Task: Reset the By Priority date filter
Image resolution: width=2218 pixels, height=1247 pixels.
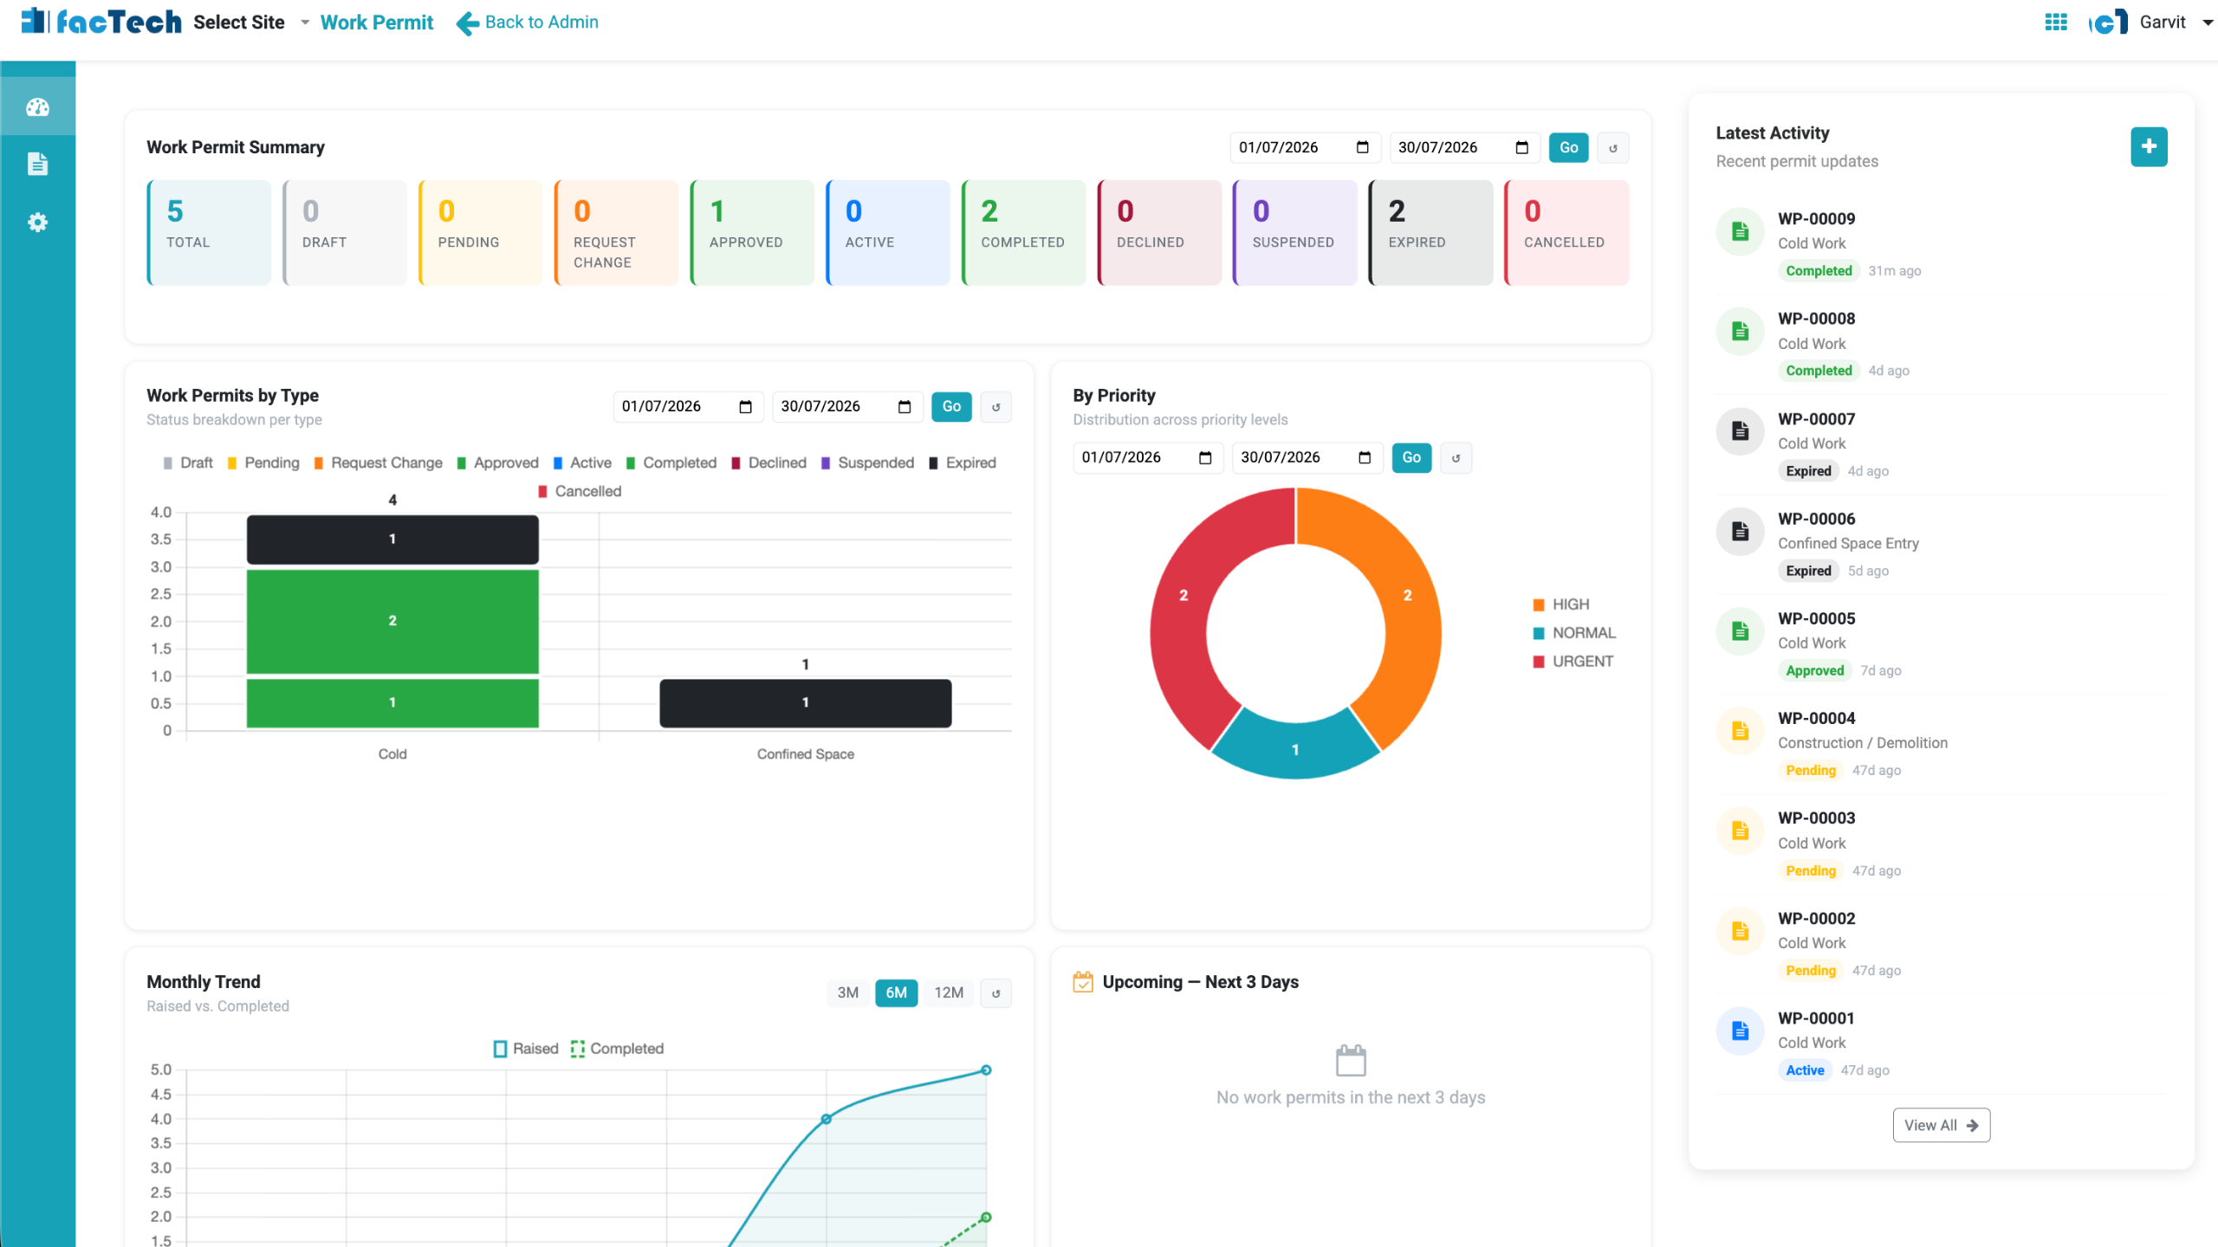Action: pos(1456,458)
